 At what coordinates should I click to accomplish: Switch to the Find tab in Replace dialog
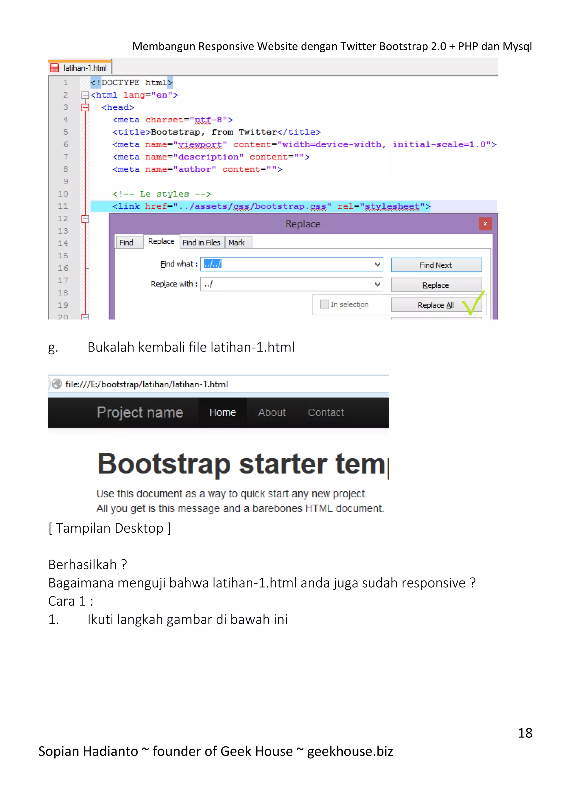pyautogui.click(x=129, y=242)
